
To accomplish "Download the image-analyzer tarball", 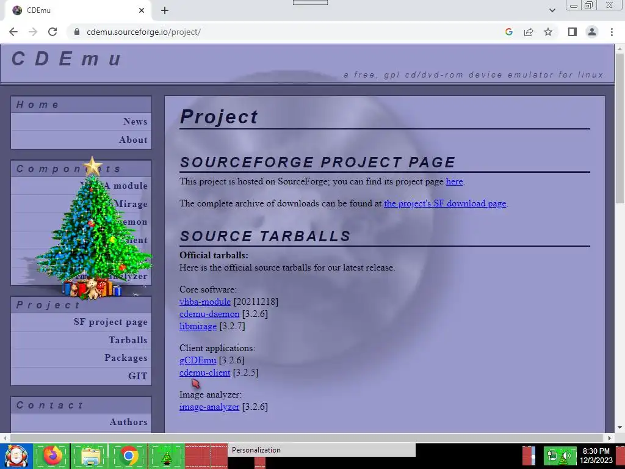I will tap(209, 407).
